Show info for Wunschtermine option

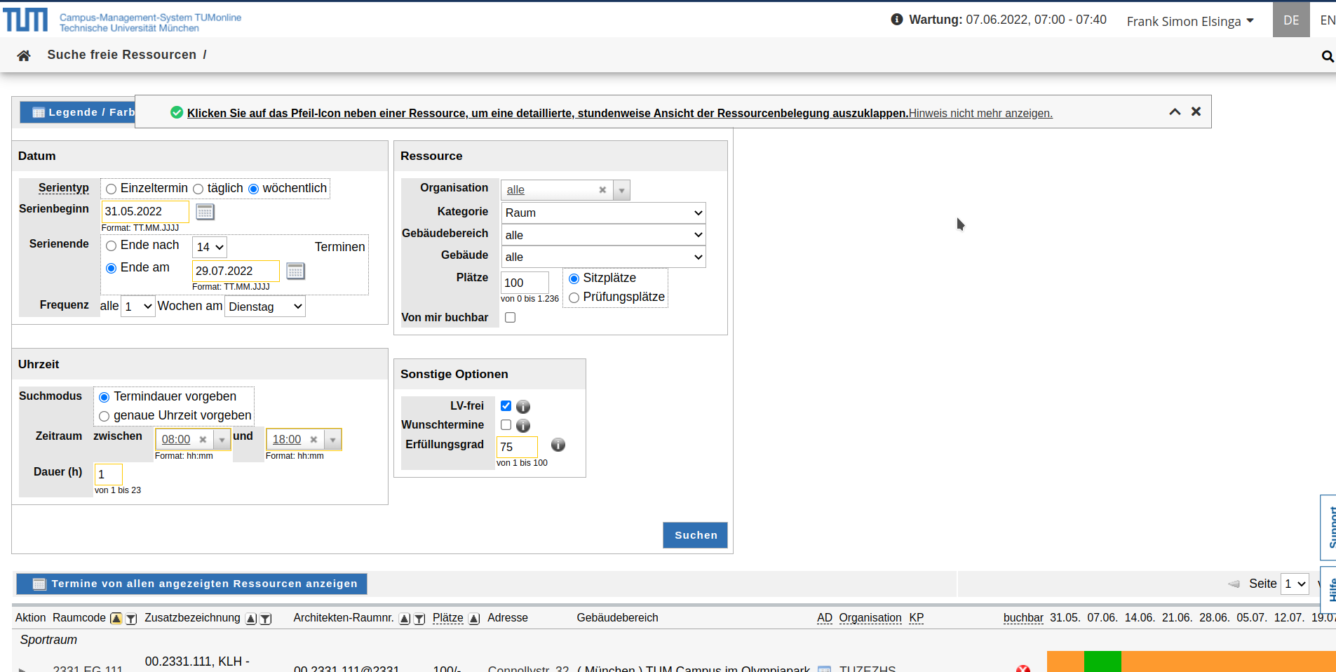523,426
